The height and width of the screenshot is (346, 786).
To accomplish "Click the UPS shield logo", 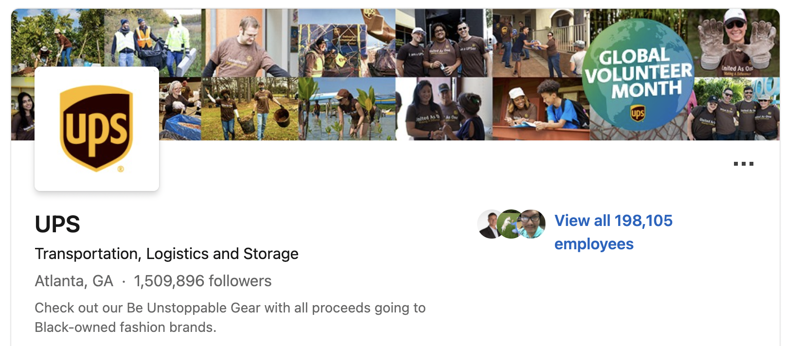I will pyautogui.click(x=96, y=129).
